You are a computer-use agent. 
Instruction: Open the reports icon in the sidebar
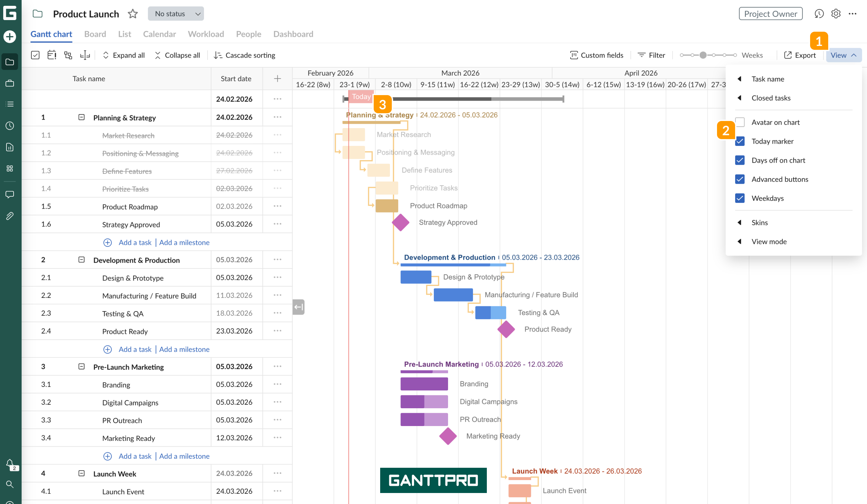pos(10,147)
